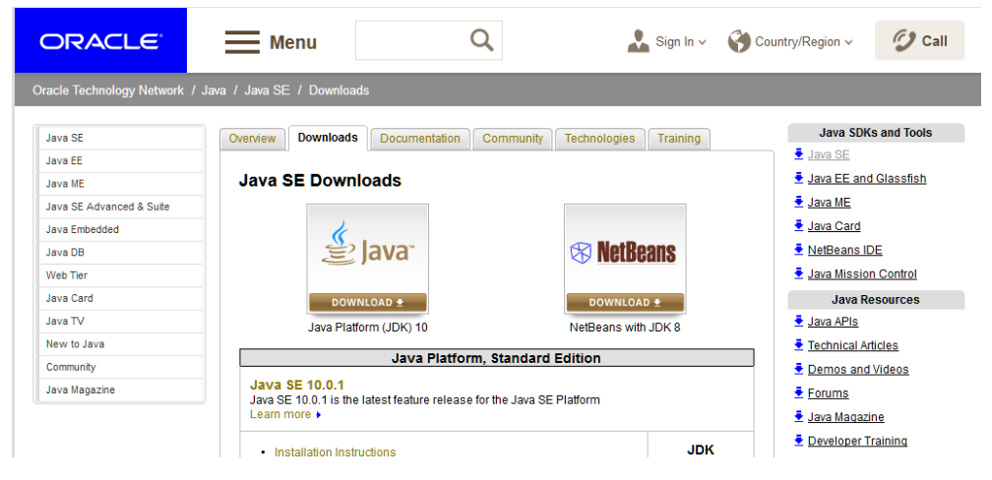Click the small arrow after Learn more
The image size is (992, 480).
(x=318, y=415)
